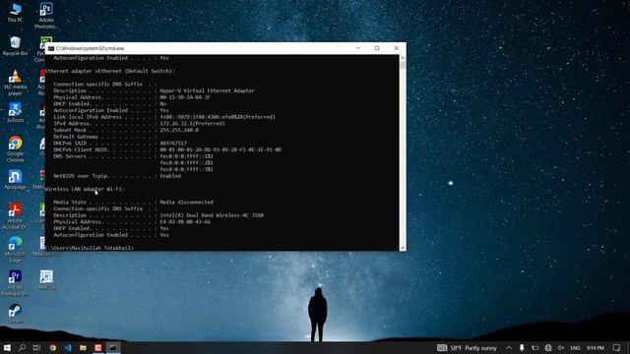Image resolution: width=630 pixels, height=354 pixels.
Task: Open File Explorer from taskbar
Action: (83, 347)
